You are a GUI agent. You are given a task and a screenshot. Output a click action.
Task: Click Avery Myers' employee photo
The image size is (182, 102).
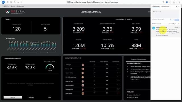pyautogui.click(x=83, y=90)
